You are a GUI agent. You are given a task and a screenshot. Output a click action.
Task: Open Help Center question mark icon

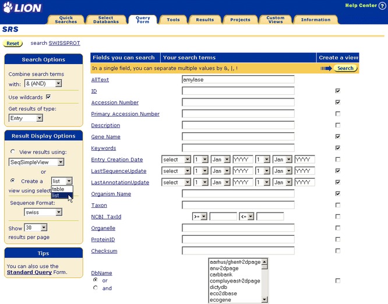click(382, 6)
